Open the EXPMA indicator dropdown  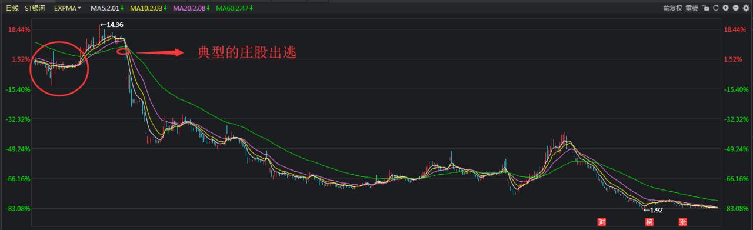click(68, 8)
